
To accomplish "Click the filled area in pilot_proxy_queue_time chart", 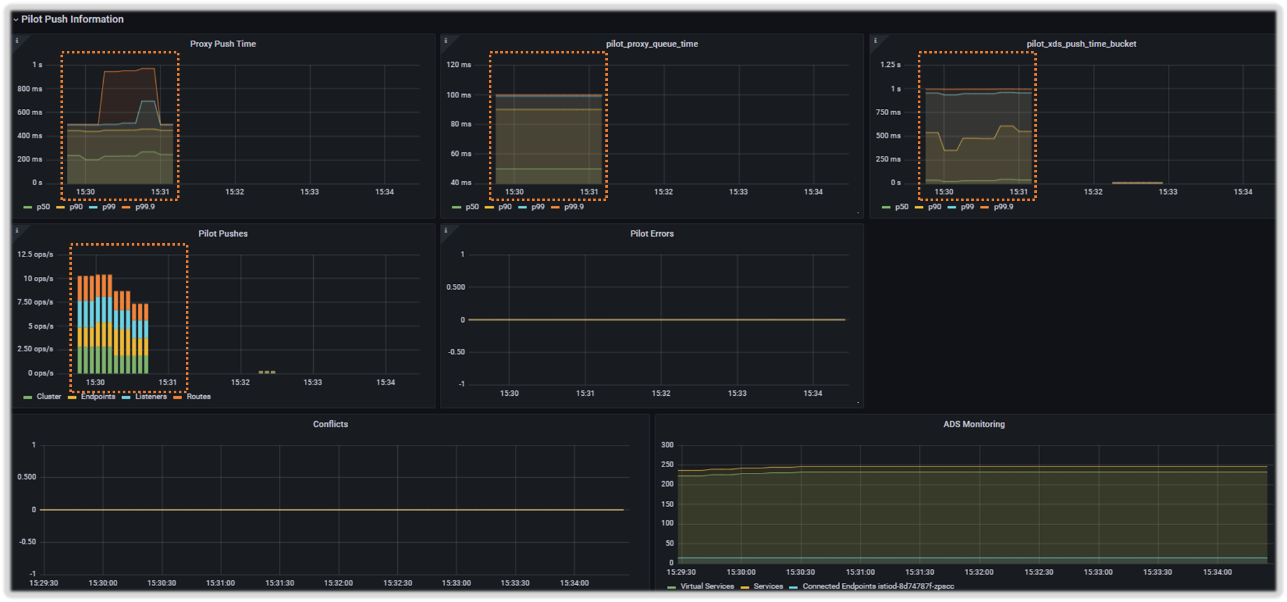I will pyautogui.click(x=549, y=140).
